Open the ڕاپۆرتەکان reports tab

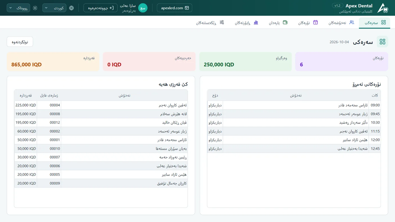pos(247,23)
